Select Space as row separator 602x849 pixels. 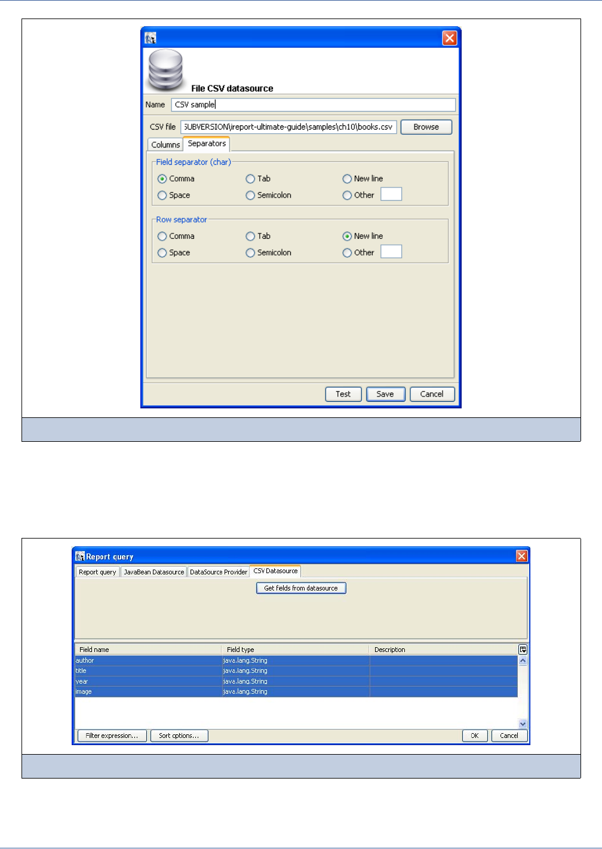click(x=174, y=253)
